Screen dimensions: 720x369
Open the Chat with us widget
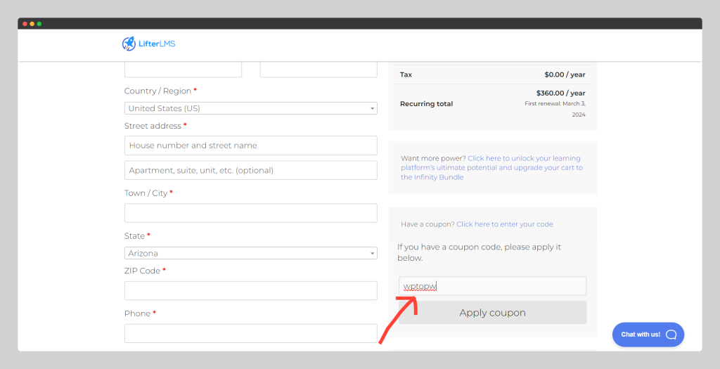648,335
